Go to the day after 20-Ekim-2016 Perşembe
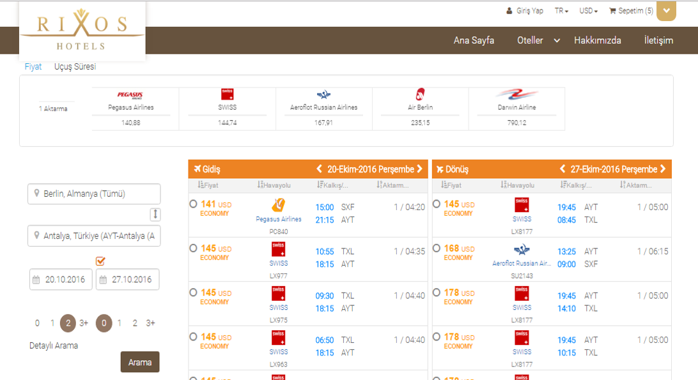The width and height of the screenshot is (698, 380). (x=420, y=169)
